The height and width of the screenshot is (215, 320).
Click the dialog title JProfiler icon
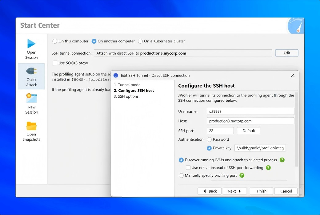116,75
